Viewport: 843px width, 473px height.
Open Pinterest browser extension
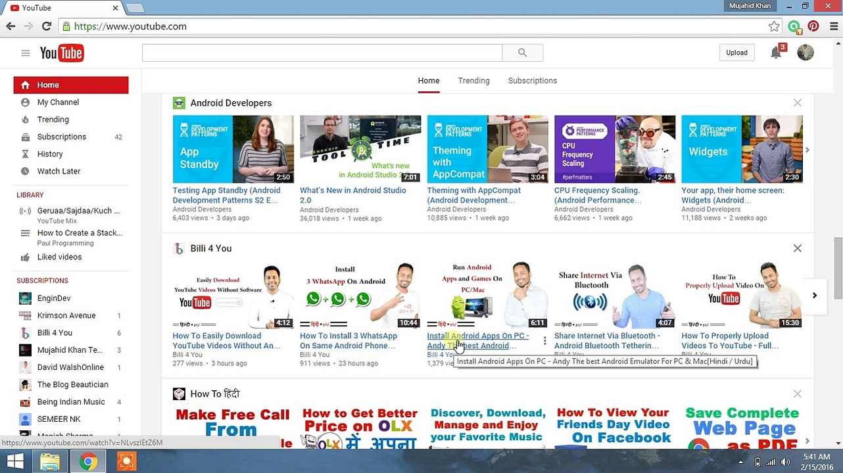click(813, 26)
